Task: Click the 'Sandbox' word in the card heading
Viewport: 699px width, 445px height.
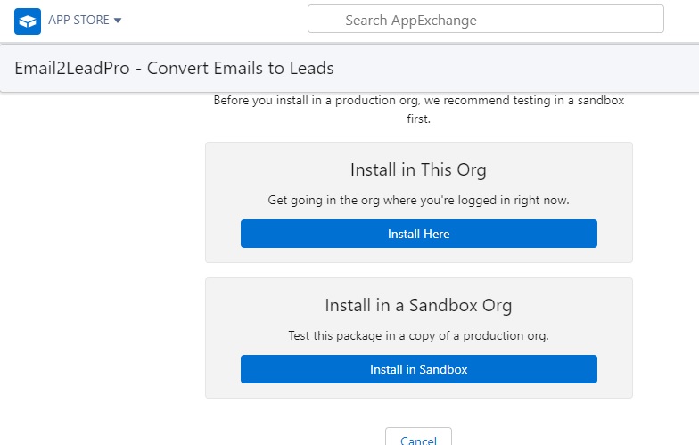Action: 443,305
